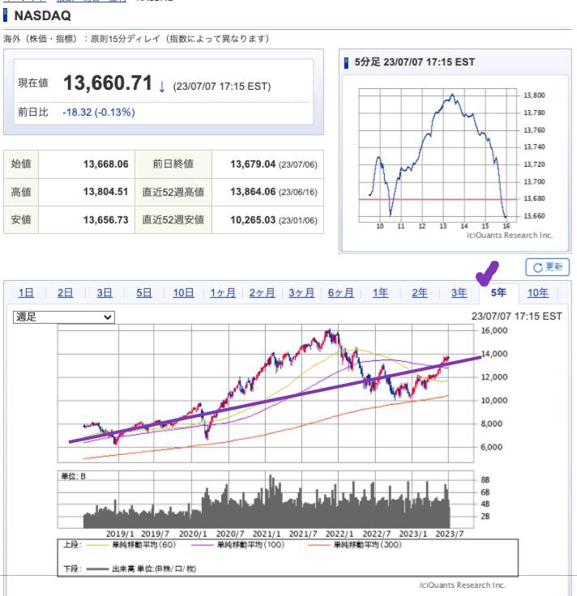The width and height of the screenshot is (577, 596).
Task: Open the 週足 candle interval dropdown
Action: (64, 317)
